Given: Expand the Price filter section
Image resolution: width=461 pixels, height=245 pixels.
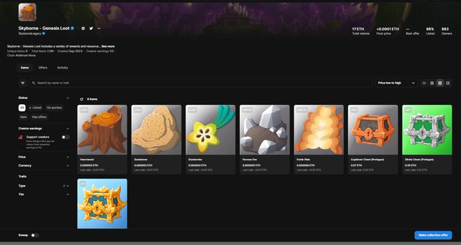Looking at the screenshot, I should pos(44,157).
